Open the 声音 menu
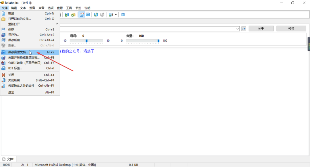The width and height of the screenshot is (310, 167). tap(41, 8)
